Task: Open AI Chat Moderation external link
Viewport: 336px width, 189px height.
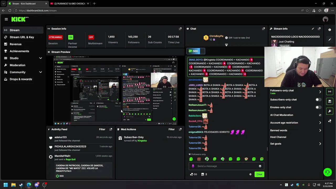Action: 320,115
